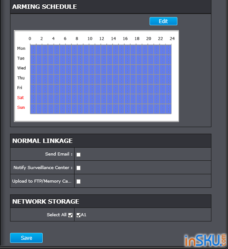Select the Tuesday schedule row
This screenshot has width=228, height=249.
101,59
